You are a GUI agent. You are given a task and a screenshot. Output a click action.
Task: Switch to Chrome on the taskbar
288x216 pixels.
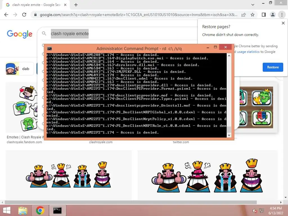(x=40, y=210)
